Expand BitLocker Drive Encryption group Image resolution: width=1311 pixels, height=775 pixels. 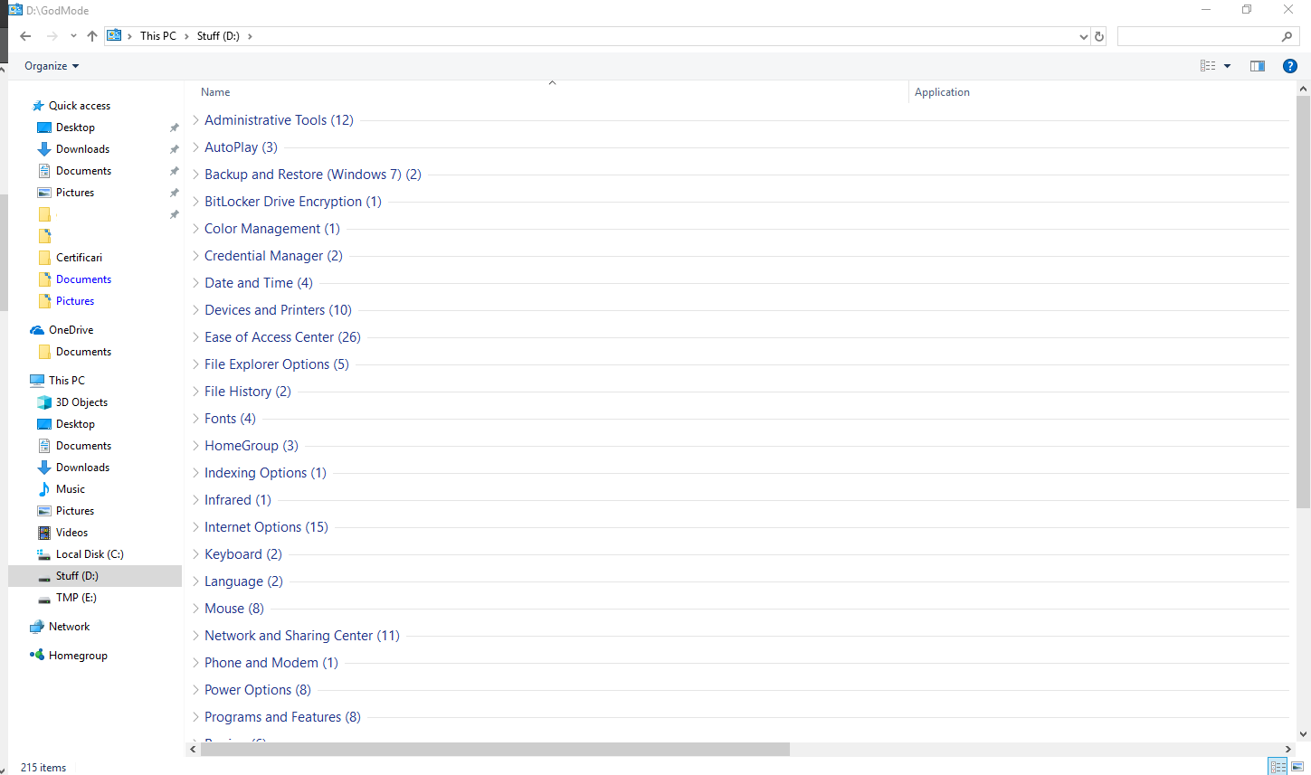point(195,202)
